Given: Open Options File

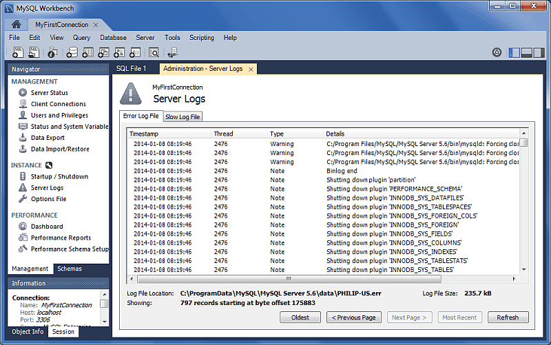Looking at the screenshot, I should coord(48,199).
